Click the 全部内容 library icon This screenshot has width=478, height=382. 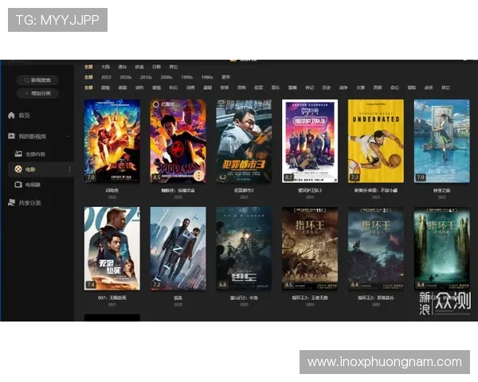point(18,153)
